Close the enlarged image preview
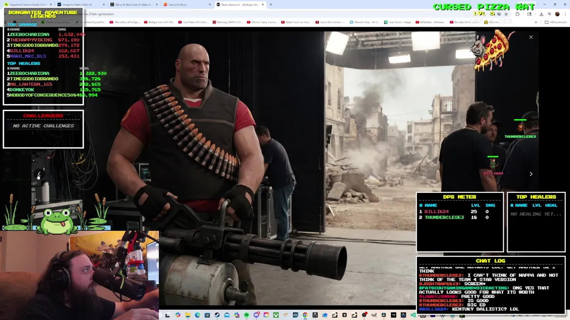This screenshot has width=570, height=320. coord(531,37)
